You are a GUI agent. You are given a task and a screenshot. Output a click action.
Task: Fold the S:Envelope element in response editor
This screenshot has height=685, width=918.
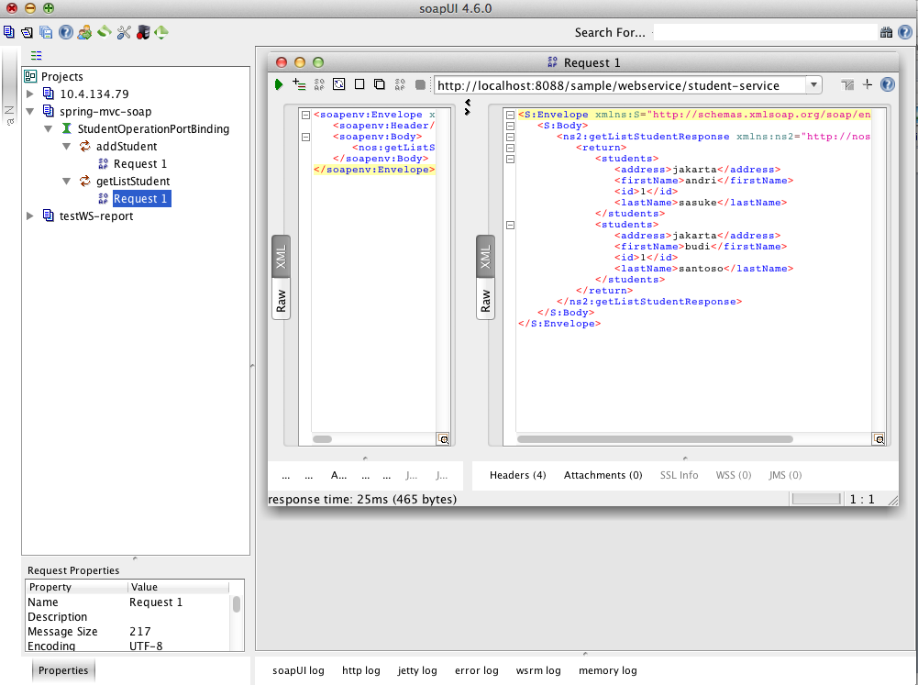click(511, 115)
